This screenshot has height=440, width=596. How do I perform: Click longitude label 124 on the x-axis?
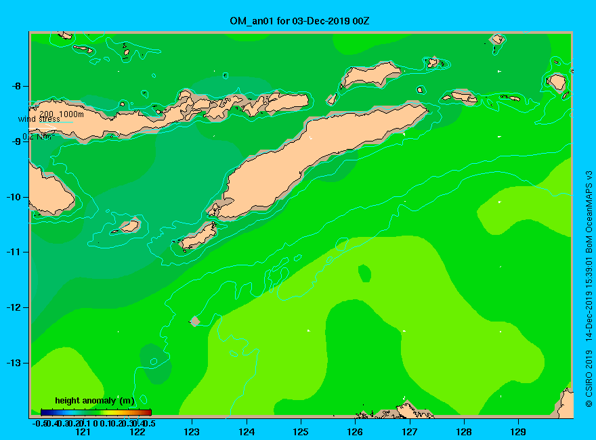click(247, 432)
